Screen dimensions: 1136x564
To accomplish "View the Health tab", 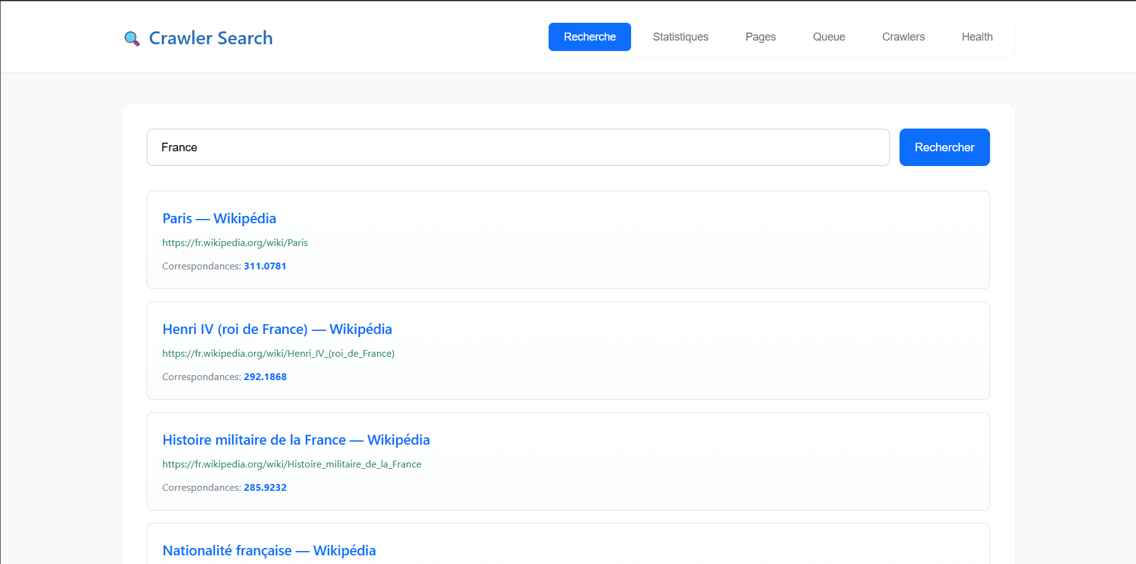I will pos(977,37).
